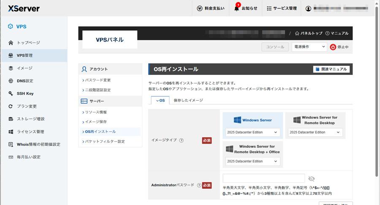Select Windows Server for Remote Desktop + Office
Screen dimensions: 380x205
pyautogui.click(x=253, y=149)
